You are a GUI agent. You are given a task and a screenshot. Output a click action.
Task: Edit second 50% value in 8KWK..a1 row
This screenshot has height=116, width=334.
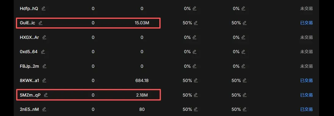pos(245,80)
